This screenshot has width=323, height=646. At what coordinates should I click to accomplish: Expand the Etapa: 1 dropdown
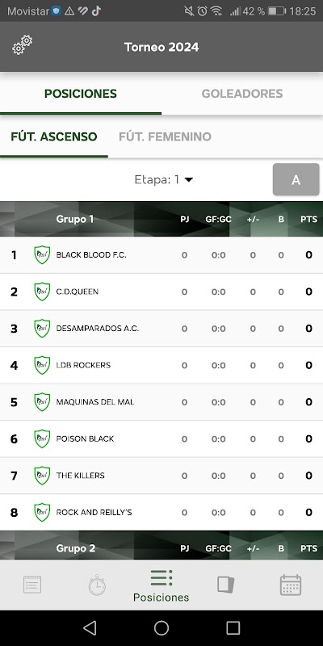point(164,179)
